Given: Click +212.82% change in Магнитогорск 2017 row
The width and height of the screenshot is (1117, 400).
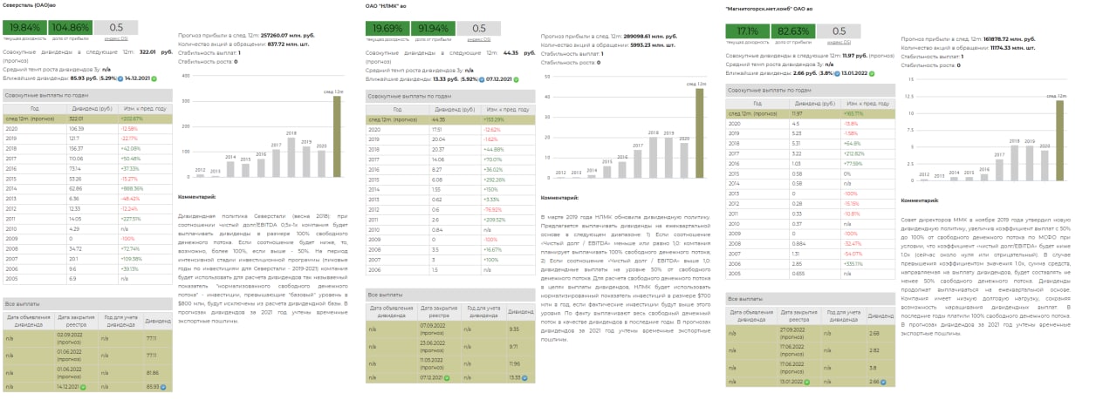Looking at the screenshot, I should coord(853,153).
